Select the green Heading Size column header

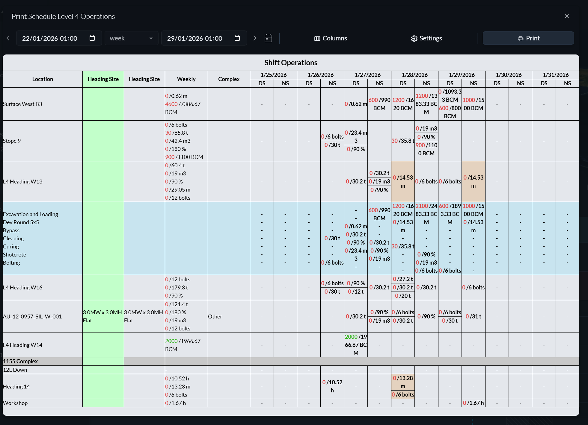103,79
